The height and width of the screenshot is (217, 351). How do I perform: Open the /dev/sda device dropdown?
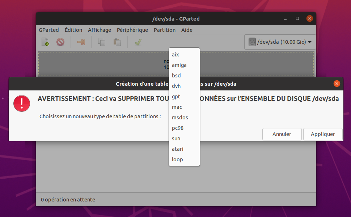(280, 42)
